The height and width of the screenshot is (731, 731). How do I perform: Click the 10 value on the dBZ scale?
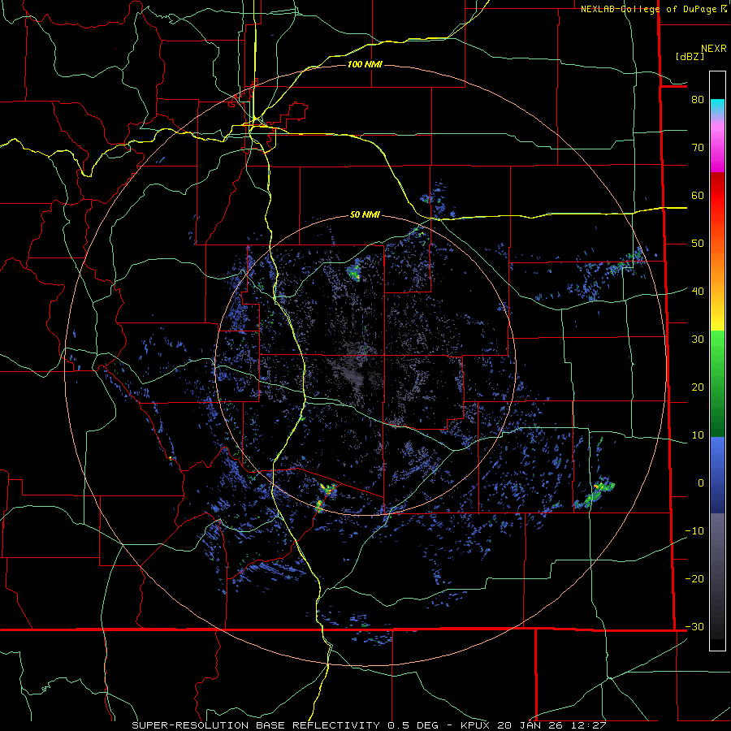point(698,435)
